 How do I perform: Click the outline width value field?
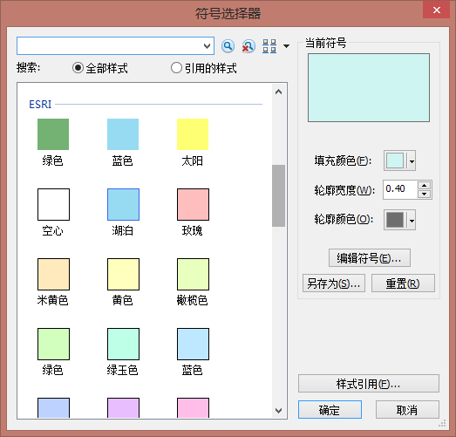[400, 189]
